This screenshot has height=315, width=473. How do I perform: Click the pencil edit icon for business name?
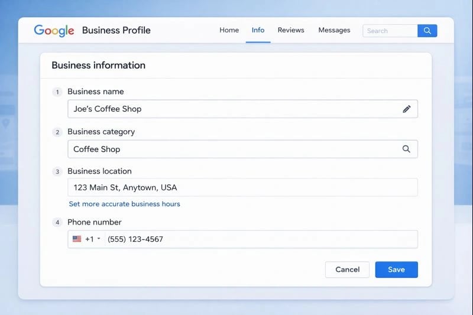point(406,109)
